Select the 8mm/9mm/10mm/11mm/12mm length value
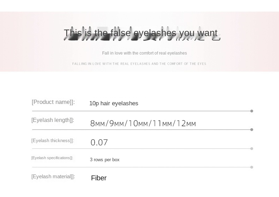The width and height of the screenshot is (279, 197). pos(143,123)
